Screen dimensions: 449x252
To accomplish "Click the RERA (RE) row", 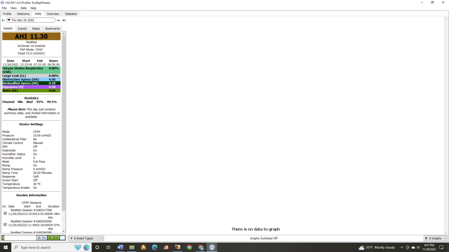I will tap(31, 90).
